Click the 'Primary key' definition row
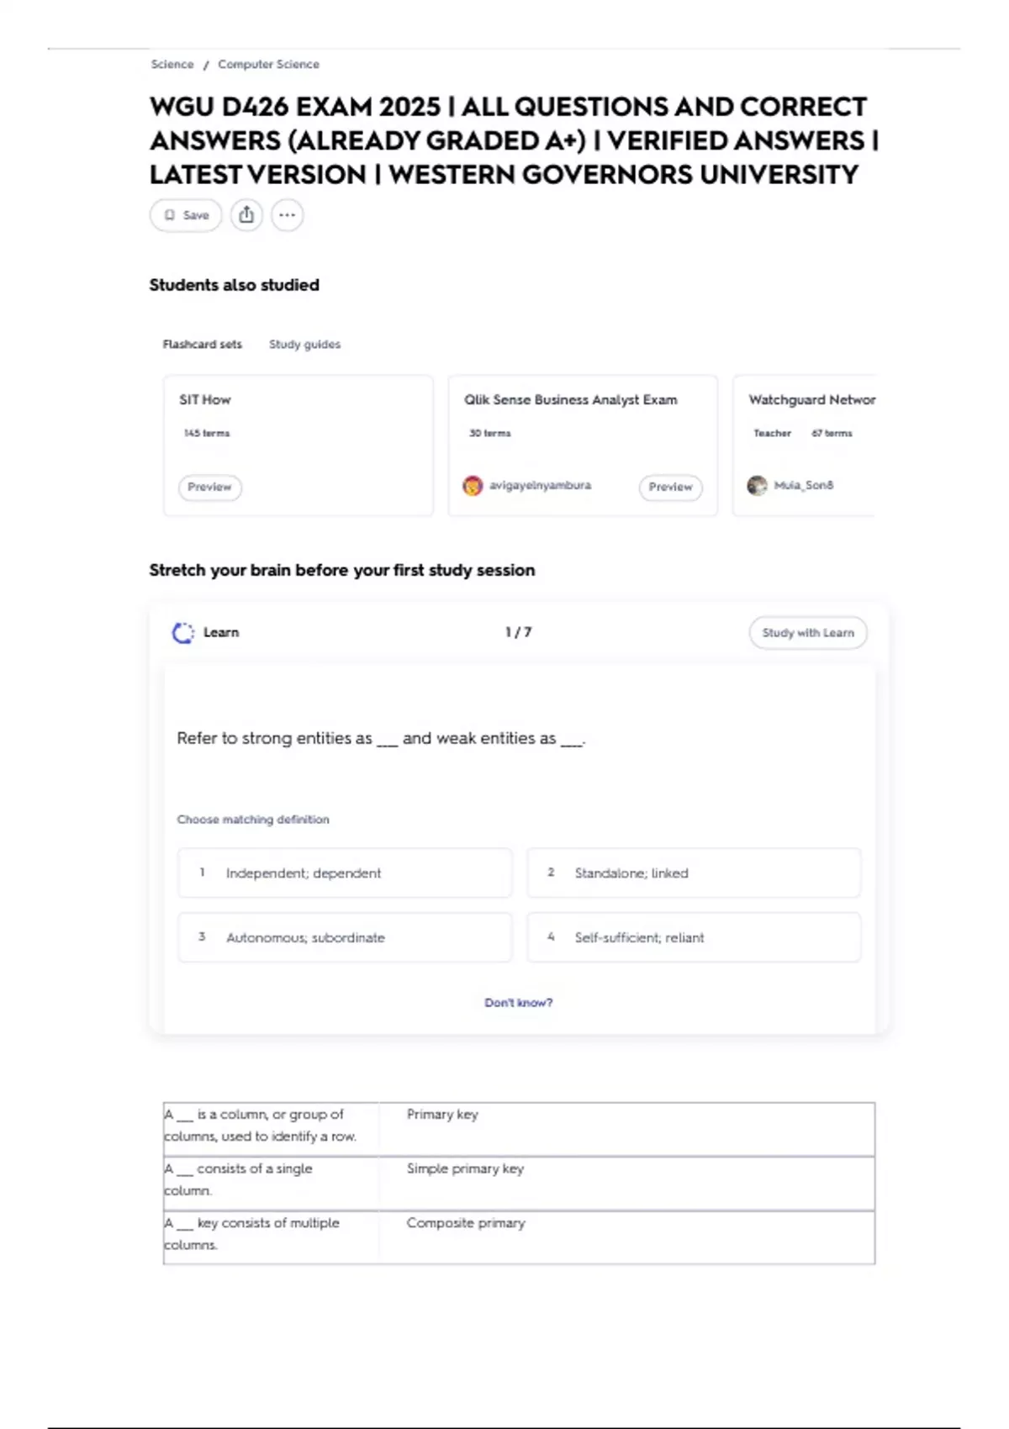This screenshot has width=1009, height=1429. click(x=519, y=1129)
